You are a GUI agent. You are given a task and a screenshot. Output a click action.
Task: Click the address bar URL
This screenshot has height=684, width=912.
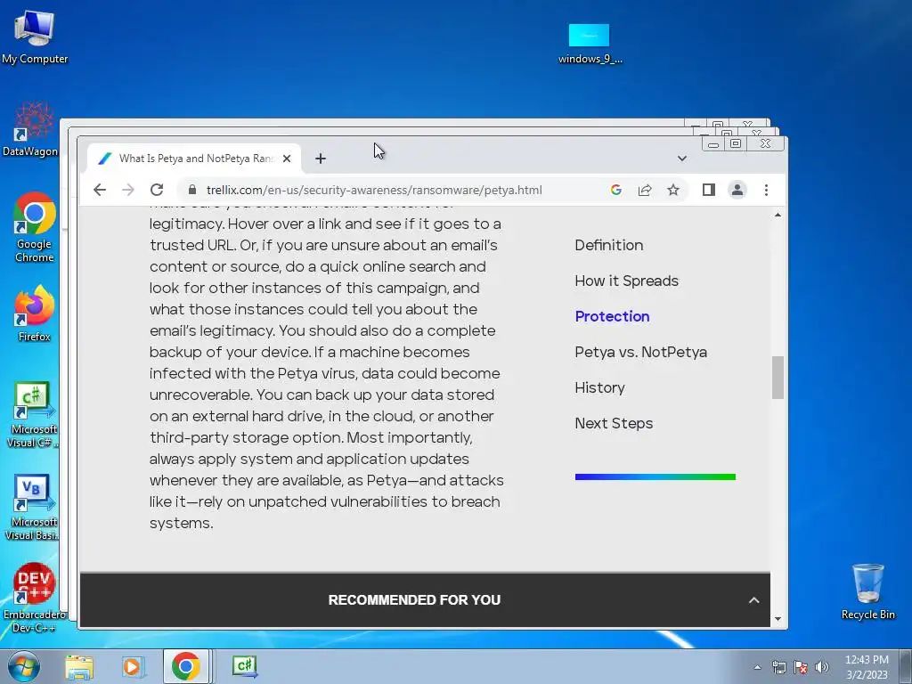(x=374, y=191)
